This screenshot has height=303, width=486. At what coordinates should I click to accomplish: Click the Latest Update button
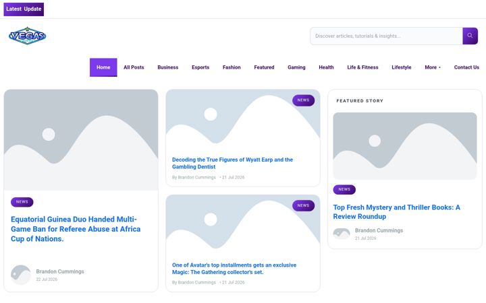[24, 9]
